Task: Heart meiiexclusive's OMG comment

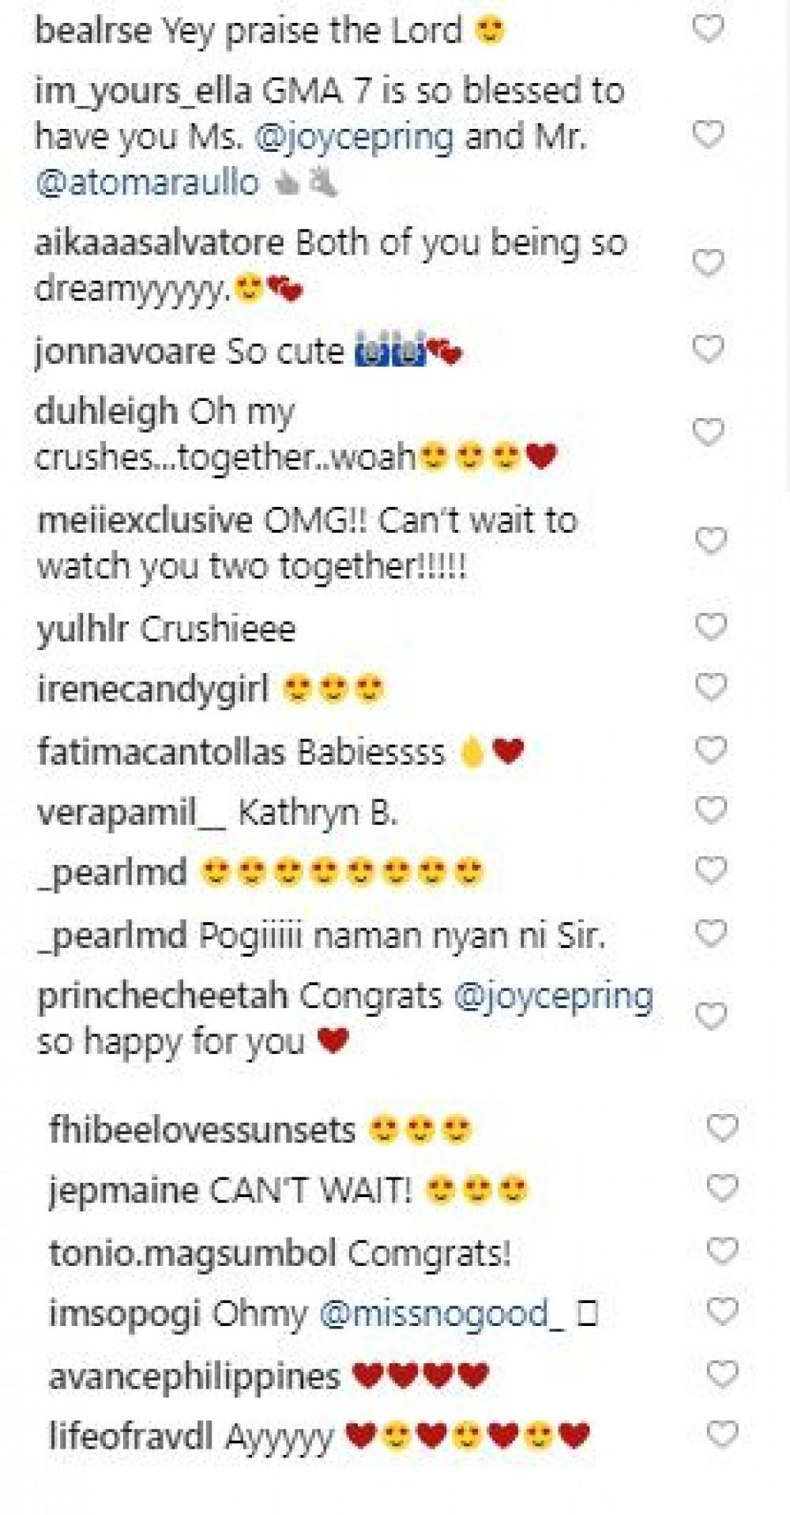Action: pyautogui.click(x=710, y=541)
